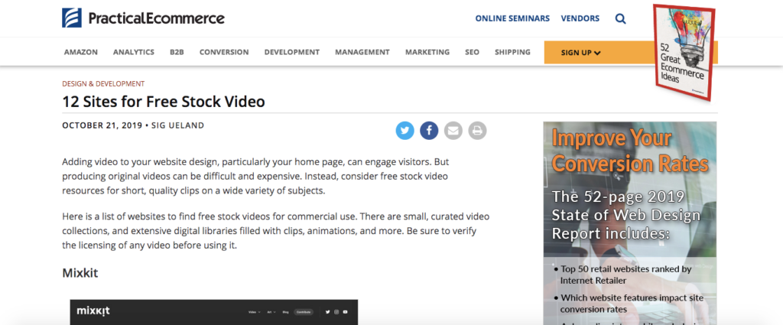
Task: Expand the SIGN UP dropdown
Action: [581, 53]
